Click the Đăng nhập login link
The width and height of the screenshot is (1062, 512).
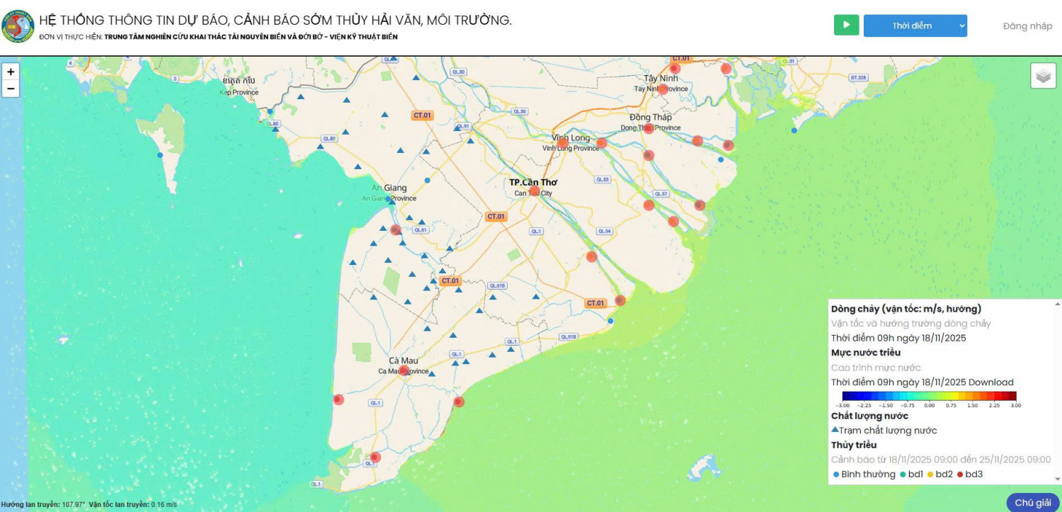[1027, 26]
